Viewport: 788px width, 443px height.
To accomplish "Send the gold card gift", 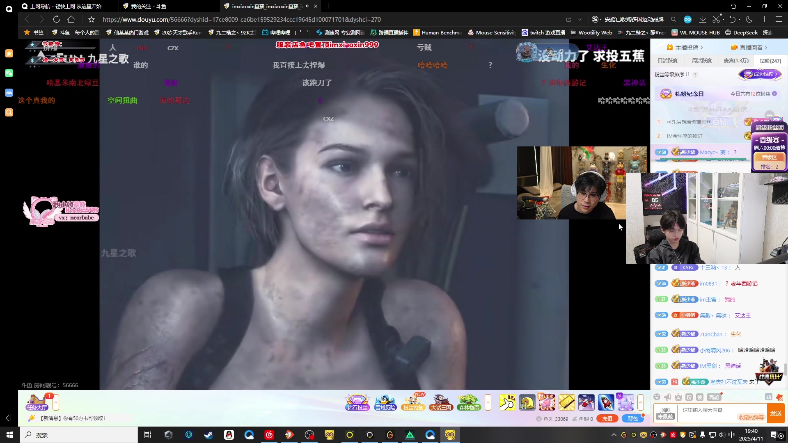I will click(x=566, y=402).
